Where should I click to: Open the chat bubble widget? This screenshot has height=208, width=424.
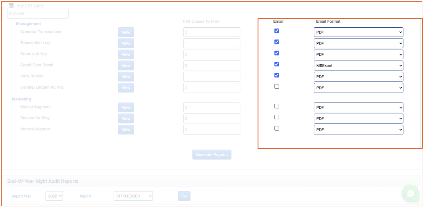point(410,193)
